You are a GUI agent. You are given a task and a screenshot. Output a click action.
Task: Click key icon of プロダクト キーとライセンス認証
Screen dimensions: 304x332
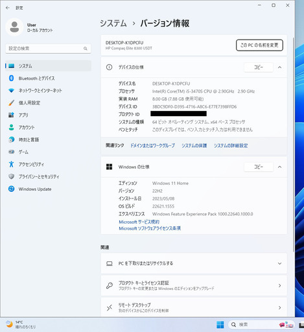click(x=110, y=285)
